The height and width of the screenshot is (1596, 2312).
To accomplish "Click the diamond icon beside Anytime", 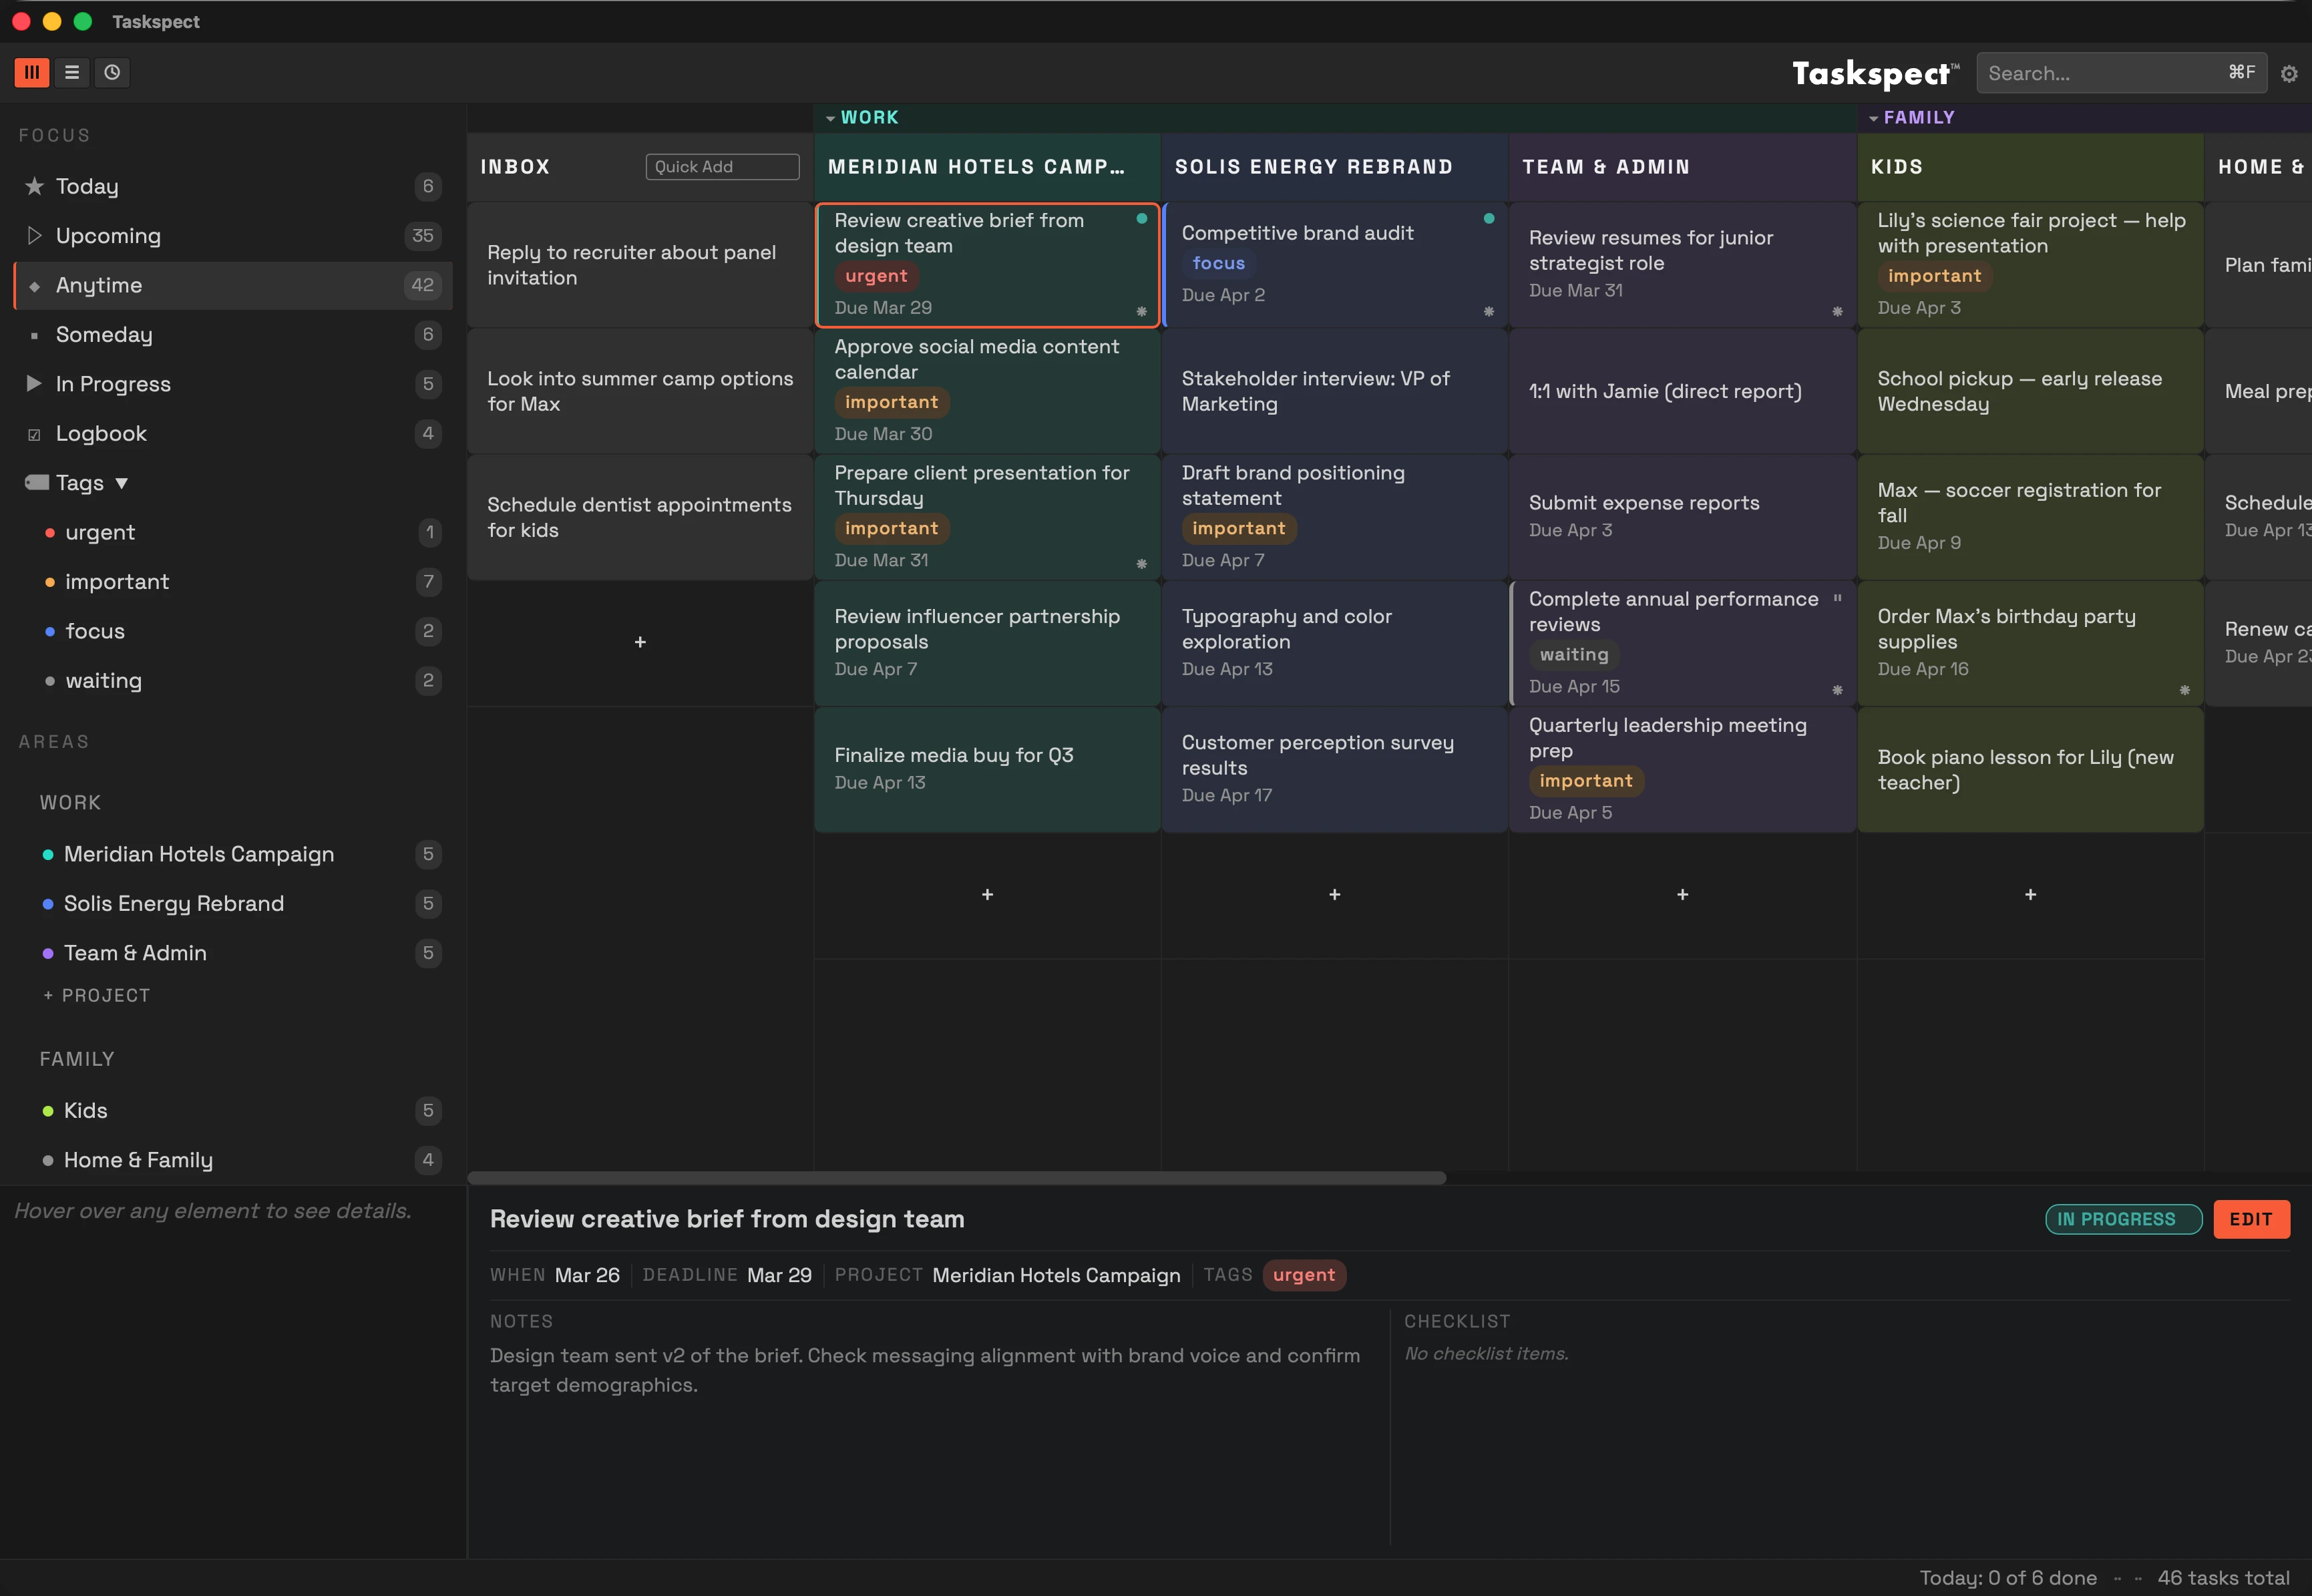I will point(34,286).
